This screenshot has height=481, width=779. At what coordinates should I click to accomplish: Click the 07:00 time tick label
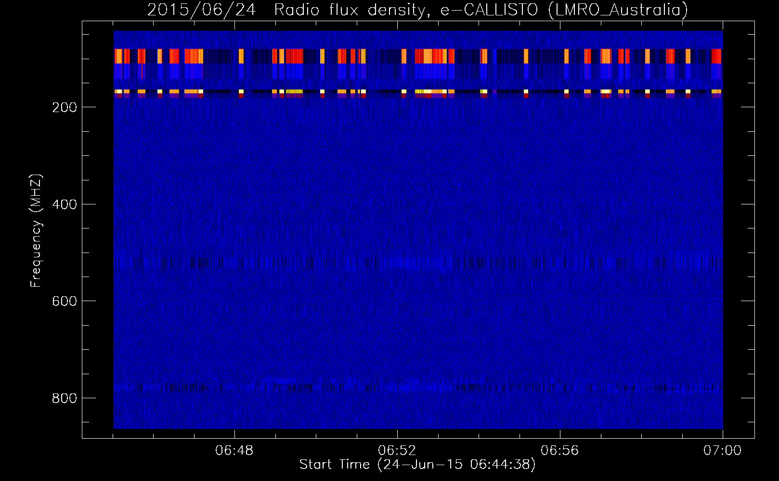coord(723,451)
